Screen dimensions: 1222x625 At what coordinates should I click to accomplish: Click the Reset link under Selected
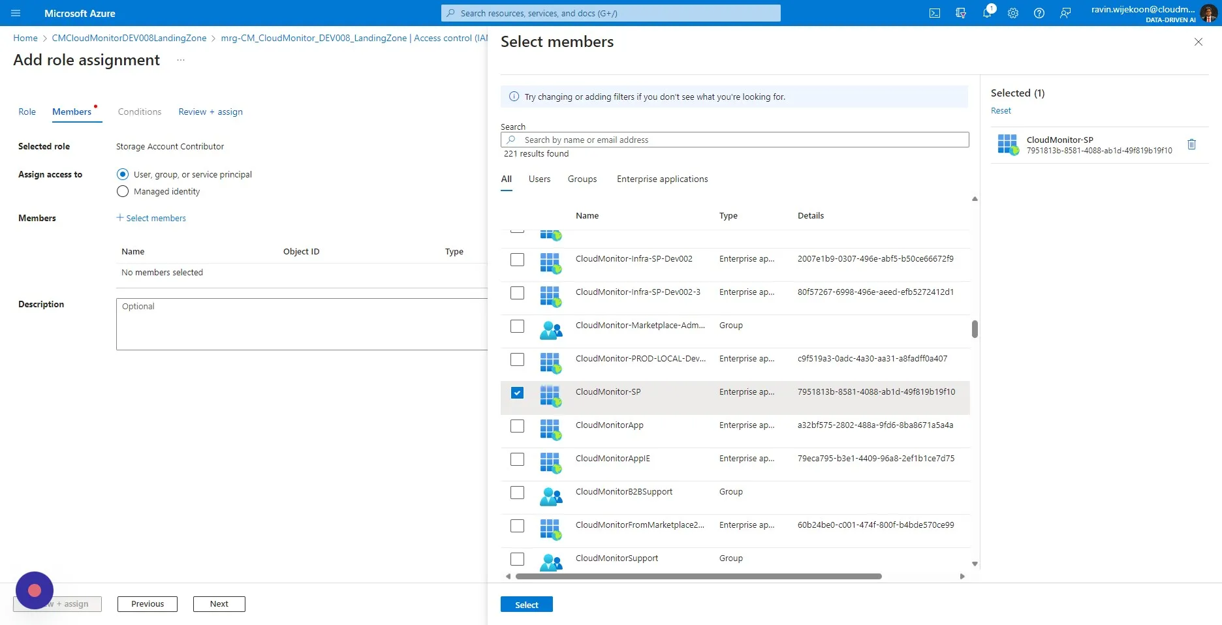click(1001, 111)
